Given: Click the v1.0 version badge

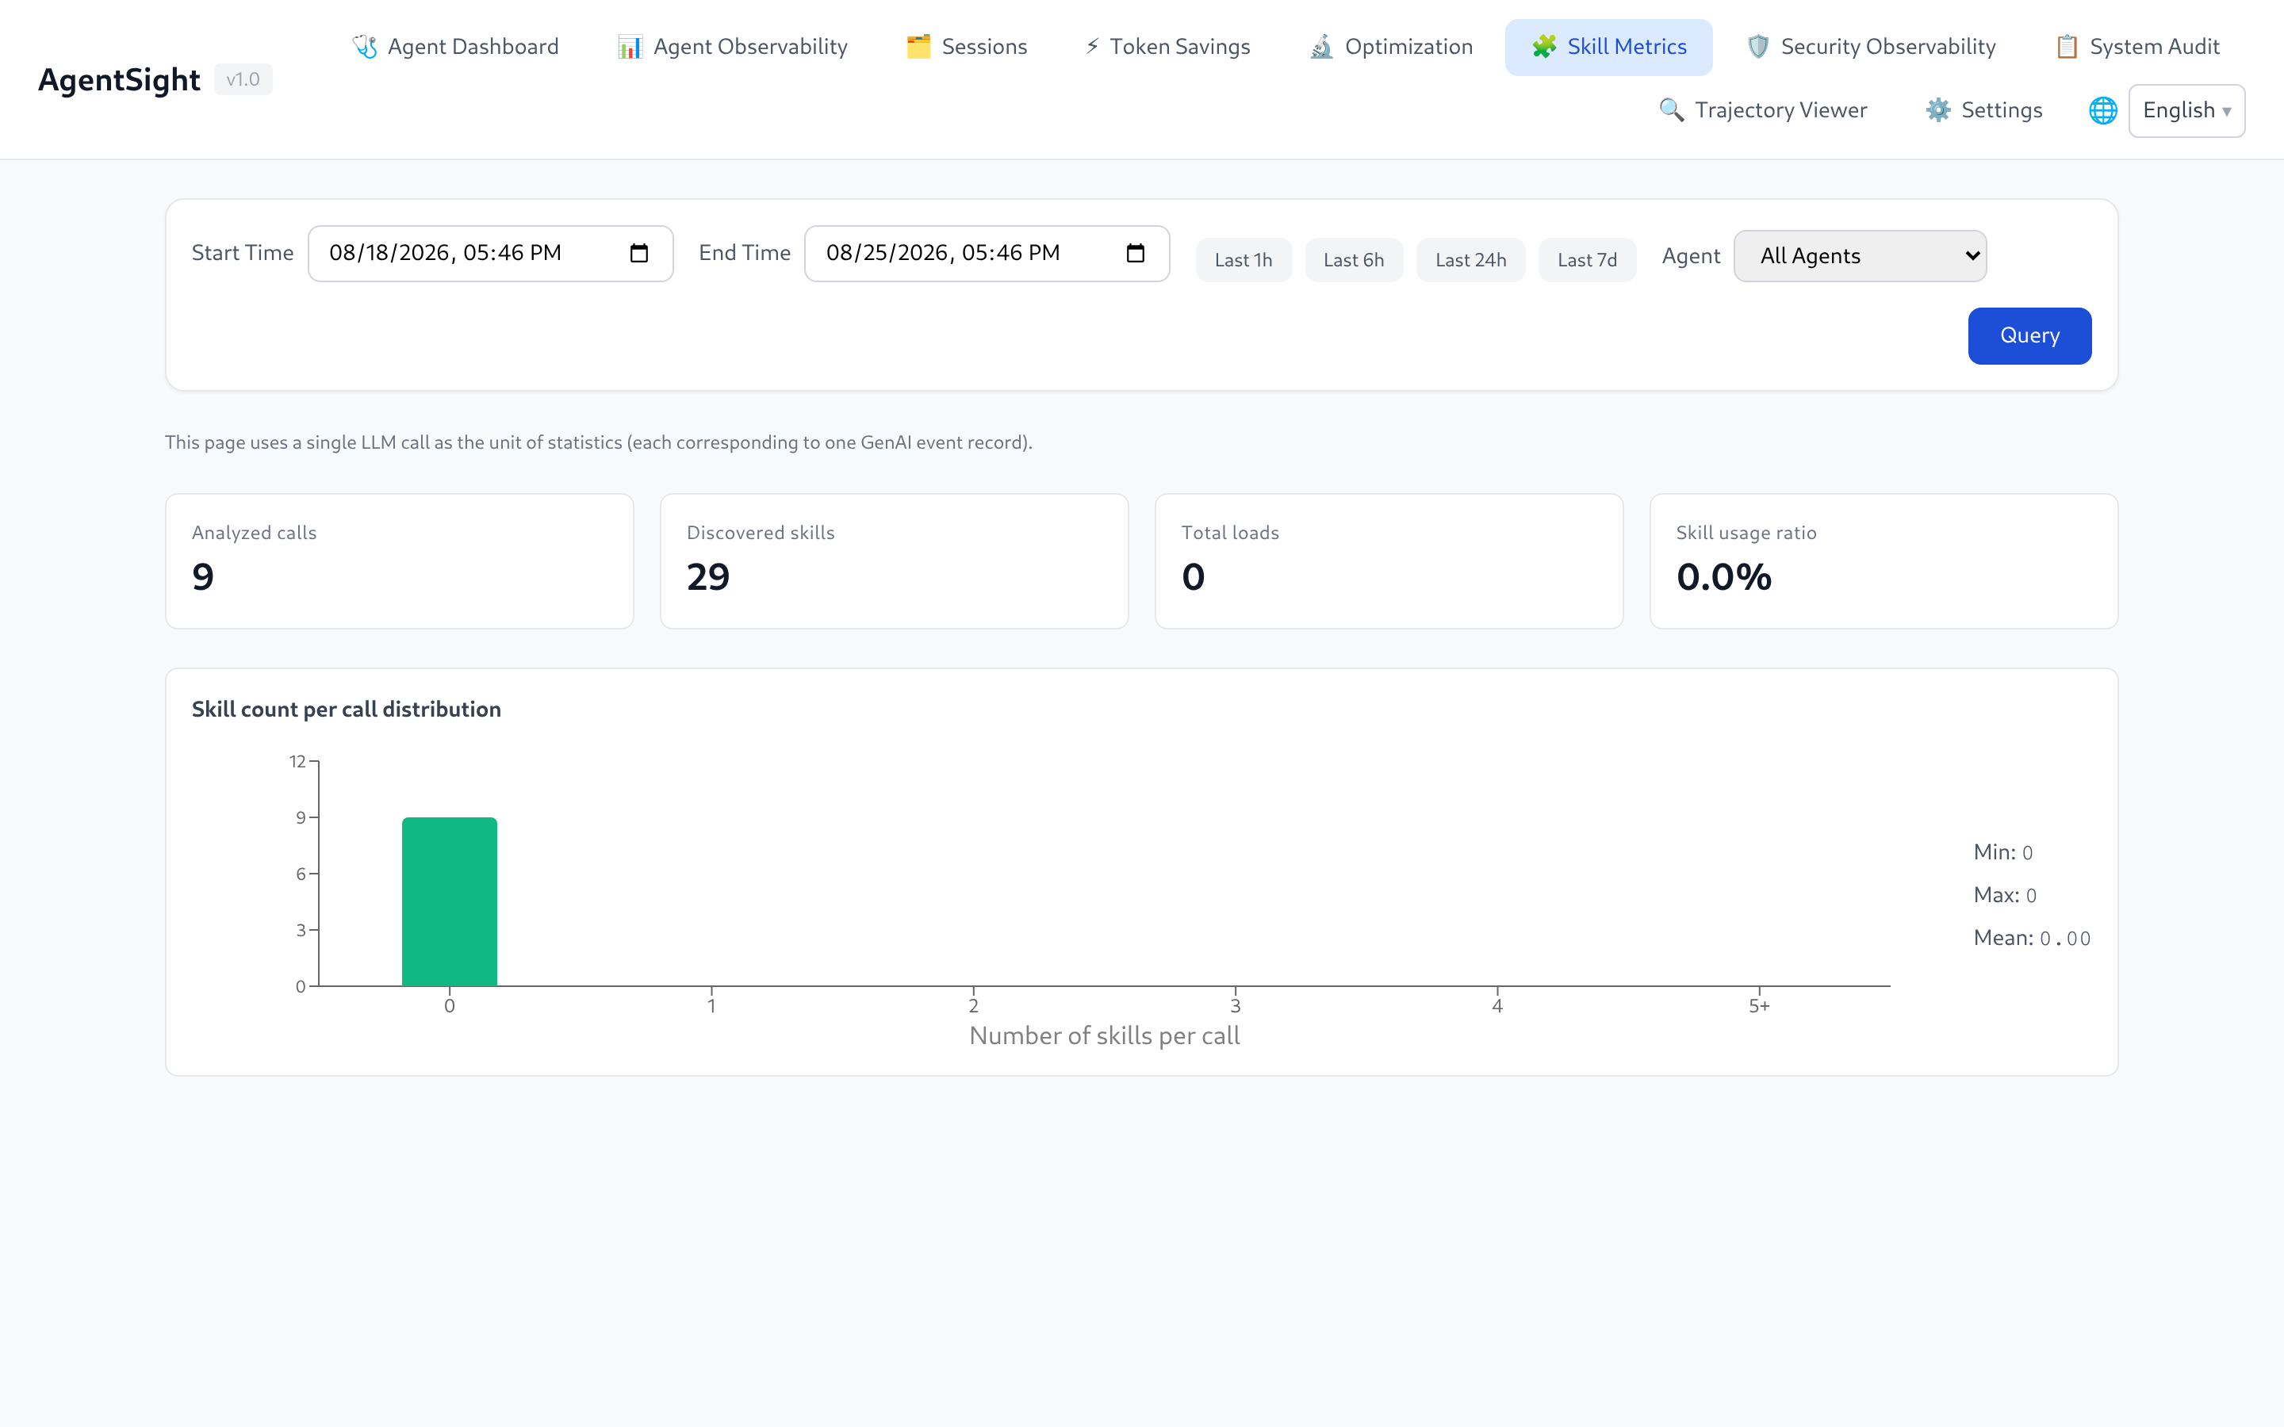Looking at the screenshot, I should click(x=243, y=79).
